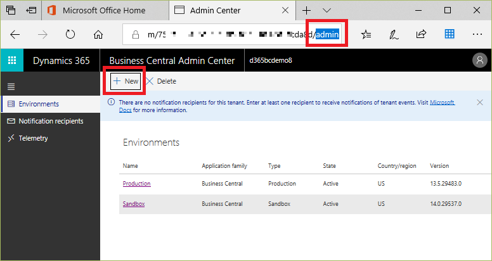This screenshot has width=492, height=261.
Task: Open Notification recipients page
Action: (51, 121)
